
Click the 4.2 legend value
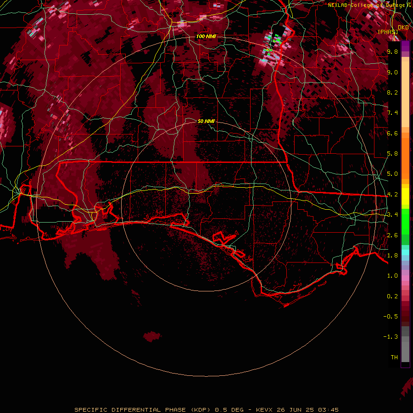[x=392, y=195]
